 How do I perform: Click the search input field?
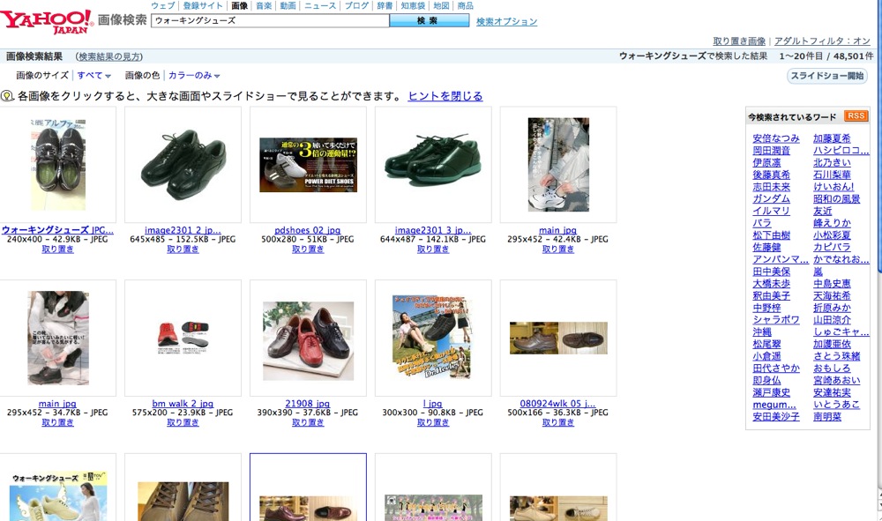(270, 21)
